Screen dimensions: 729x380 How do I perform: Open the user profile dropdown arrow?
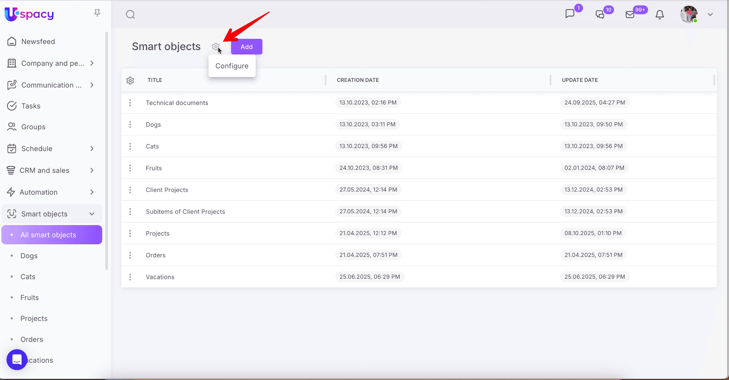click(x=710, y=15)
